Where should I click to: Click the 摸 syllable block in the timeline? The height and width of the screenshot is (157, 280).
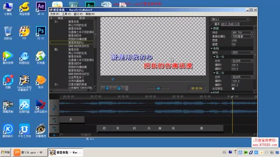tap(201, 128)
